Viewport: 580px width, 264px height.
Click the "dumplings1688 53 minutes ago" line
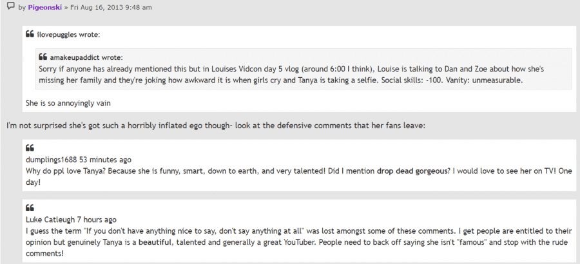pyautogui.click(x=79, y=160)
